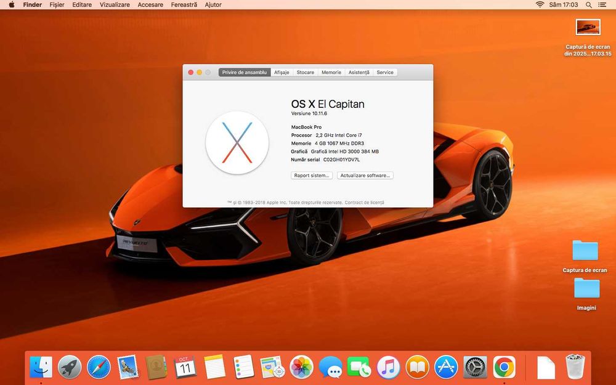Open Spotlight search magnifier
Image resolution: width=616 pixels, height=385 pixels.
(588, 5)
